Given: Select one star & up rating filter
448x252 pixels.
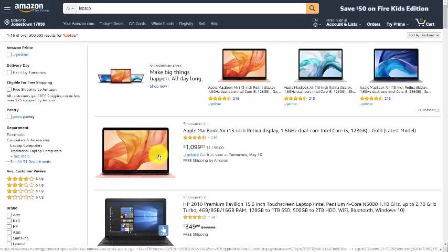Looking at the screenshot, I should pos(25,197).
